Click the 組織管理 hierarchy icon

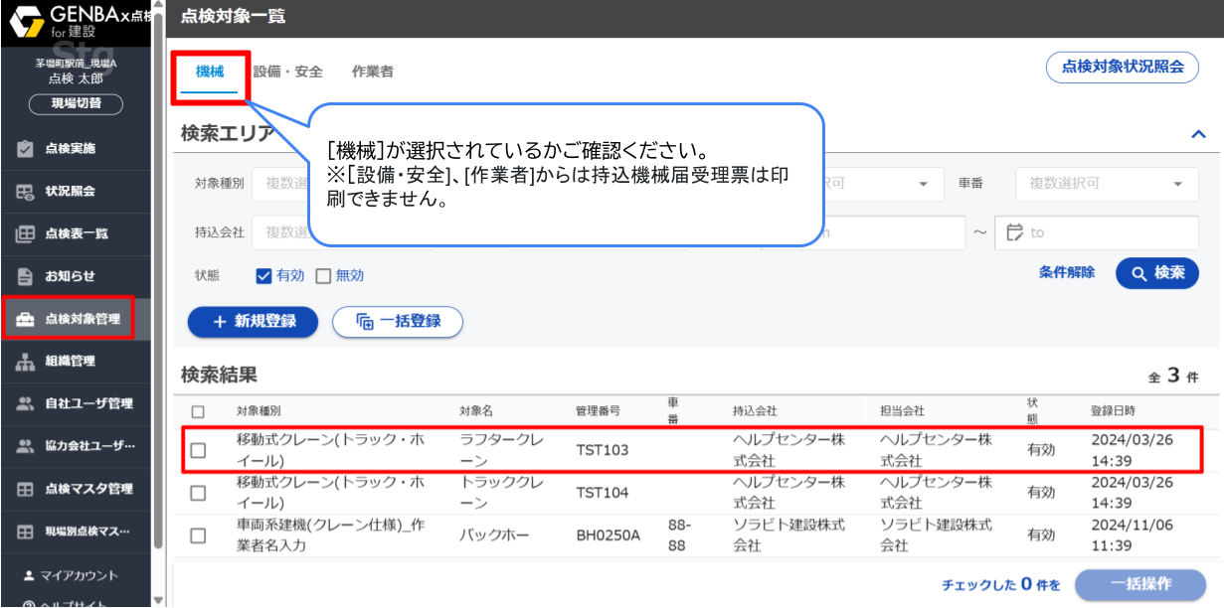point(26,362)
